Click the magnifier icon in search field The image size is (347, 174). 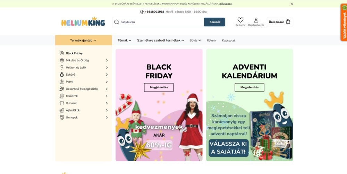117,22
